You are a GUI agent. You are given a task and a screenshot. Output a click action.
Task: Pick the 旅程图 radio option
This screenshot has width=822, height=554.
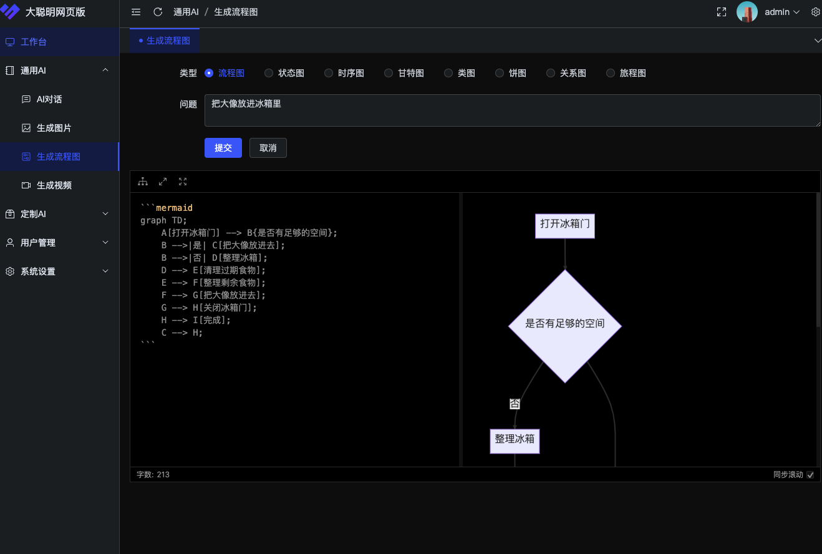point(611,73)
